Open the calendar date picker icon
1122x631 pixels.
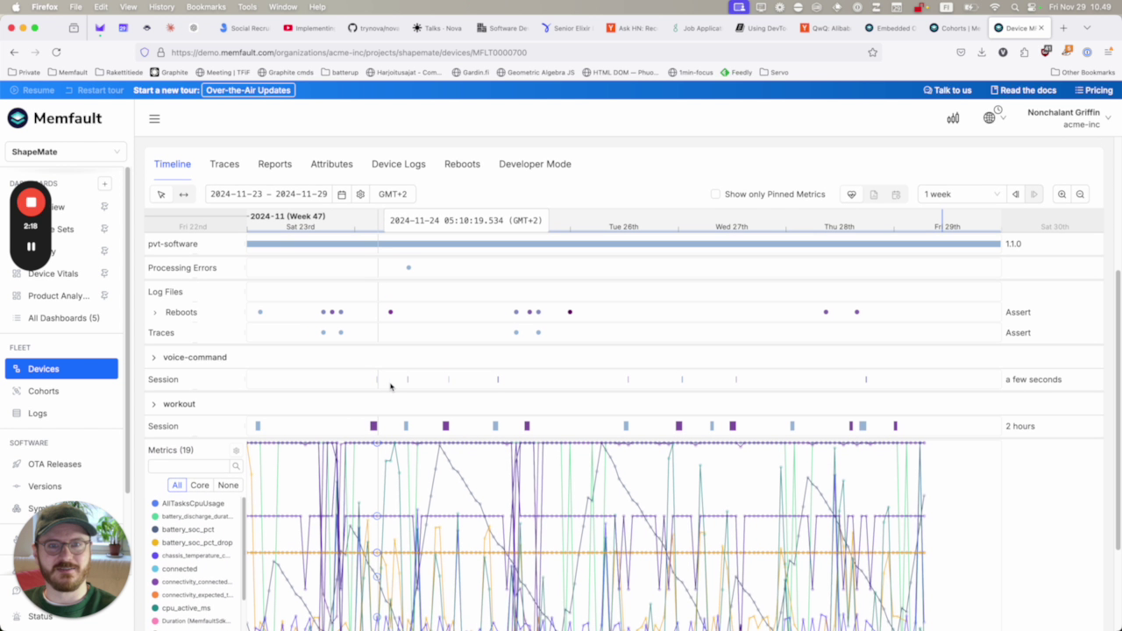point(342,195)
